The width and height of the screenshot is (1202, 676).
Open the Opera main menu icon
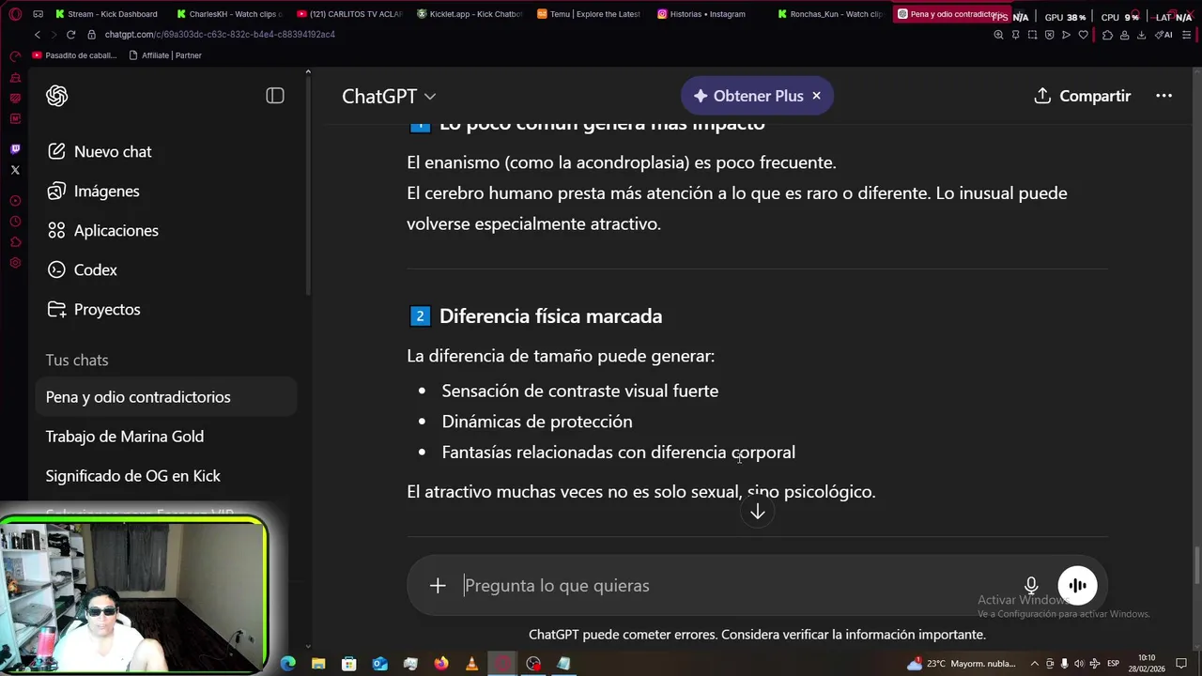pyautogui.click(x=15, y=14)
